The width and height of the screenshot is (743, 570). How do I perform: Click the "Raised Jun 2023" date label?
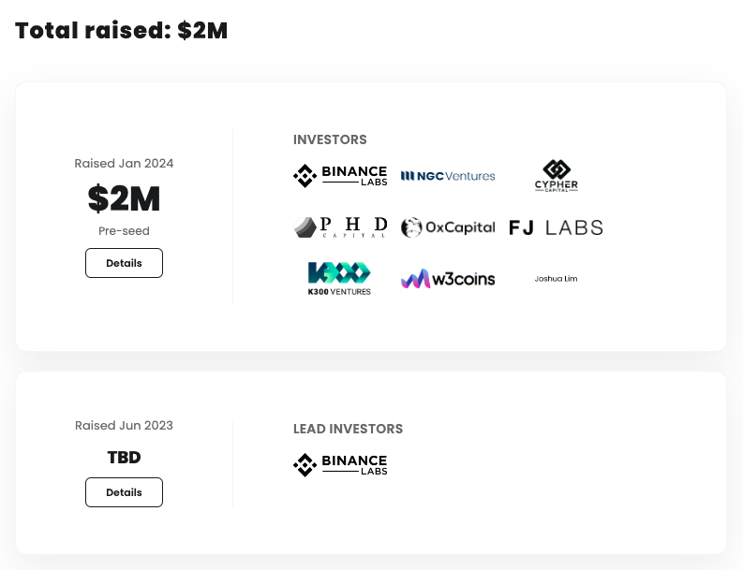pyautogui.click(x=124, y=425)
